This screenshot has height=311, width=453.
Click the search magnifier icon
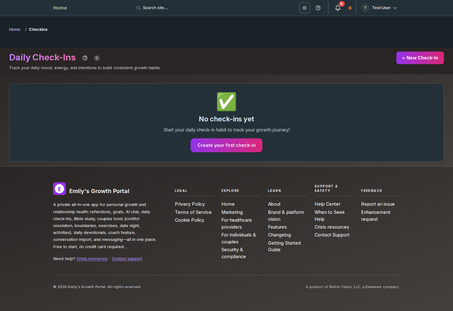pyautogui.click(x=138, y=8)
